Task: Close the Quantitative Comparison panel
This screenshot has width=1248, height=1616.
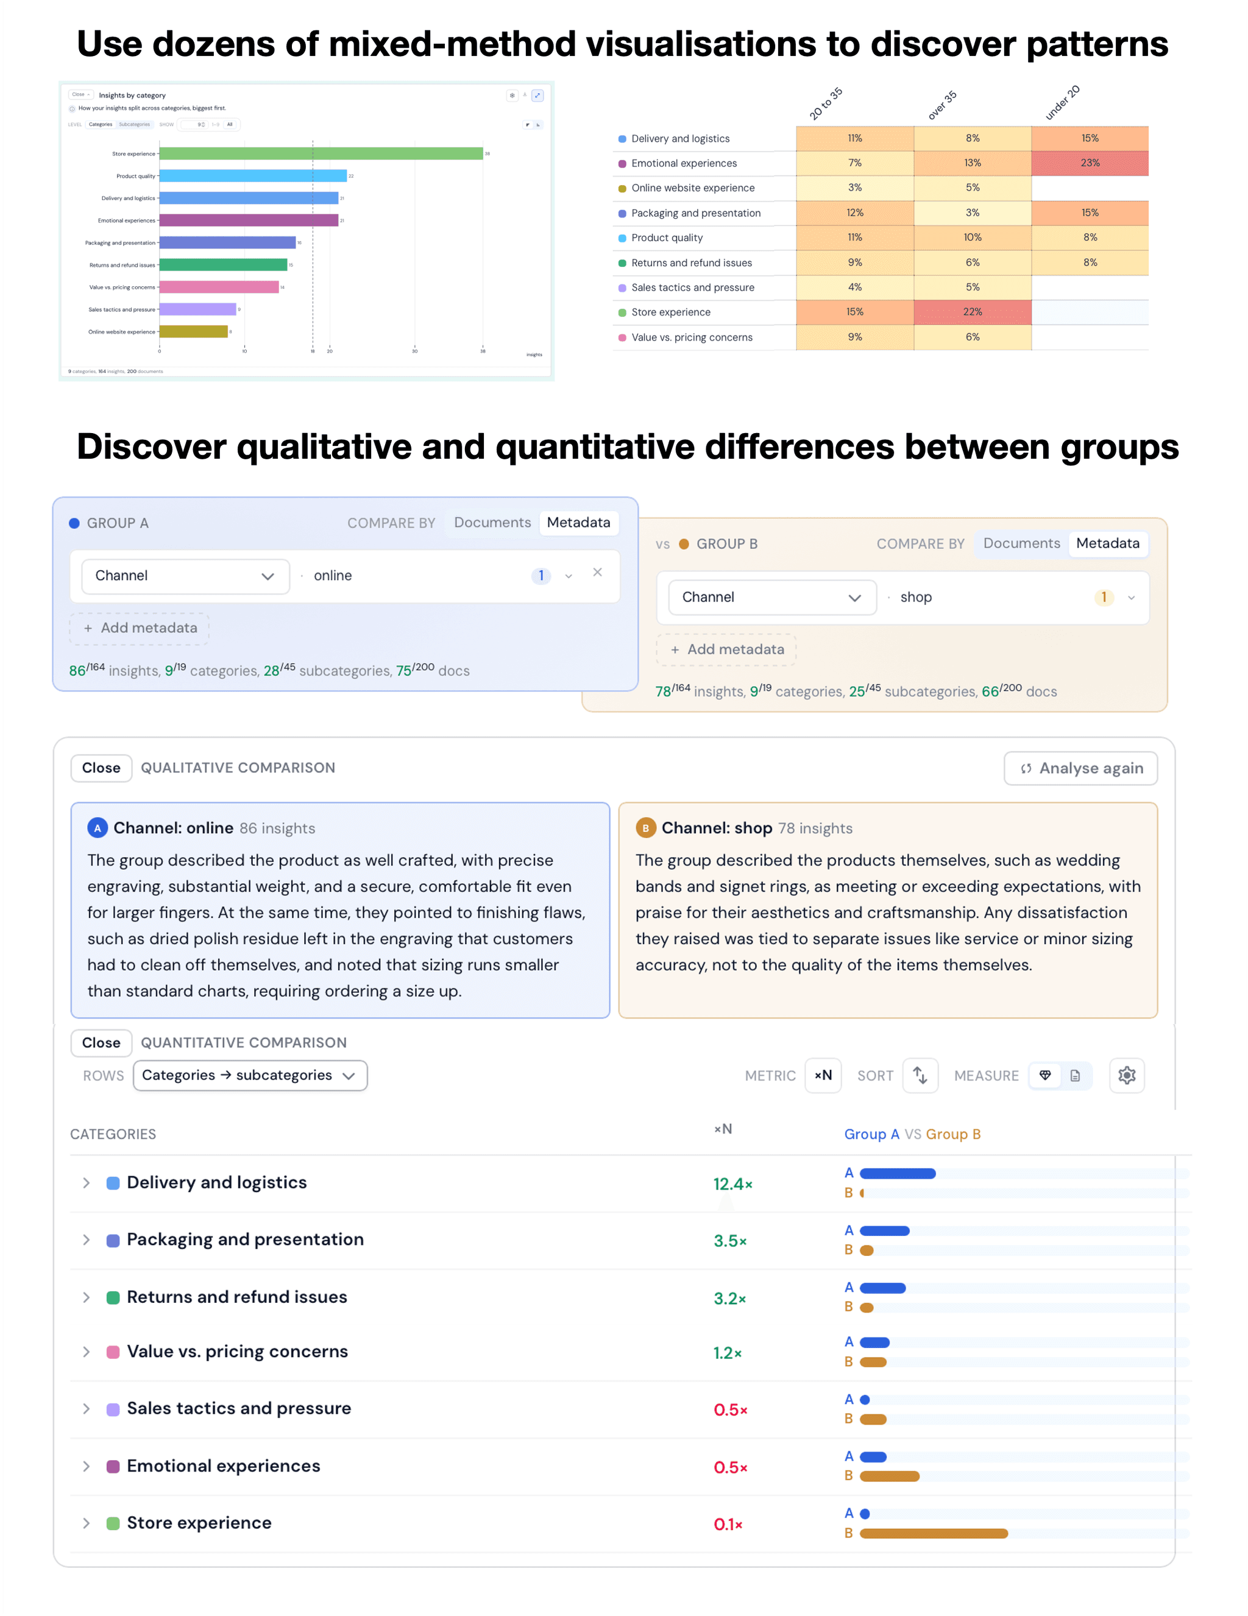Action: pyautogui.click(x=101, y=1043)
